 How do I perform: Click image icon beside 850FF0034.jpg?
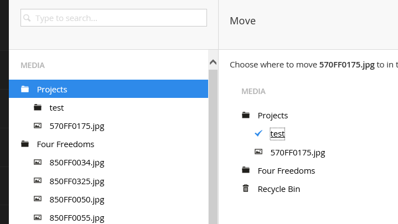(38, 162)
